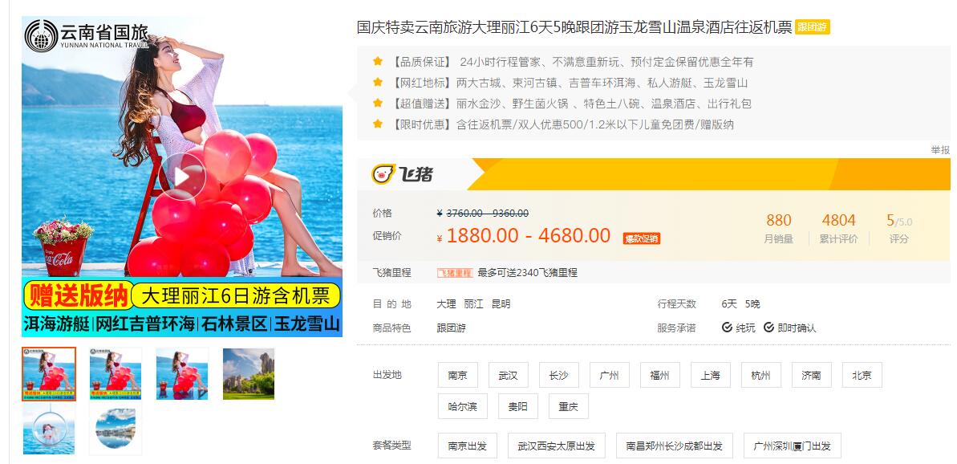The height and width of the screenshot is (464, 957).
Task: Select the glass bubble swing thumbnail
Action: tap(49, 429)
